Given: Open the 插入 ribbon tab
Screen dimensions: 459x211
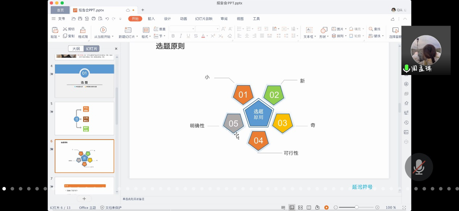Looking at the screenshot, I should [151, 19].
